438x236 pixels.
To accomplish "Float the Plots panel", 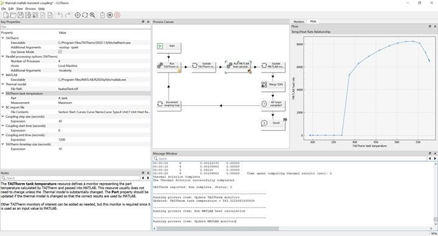I will click(x=429, y=27).
